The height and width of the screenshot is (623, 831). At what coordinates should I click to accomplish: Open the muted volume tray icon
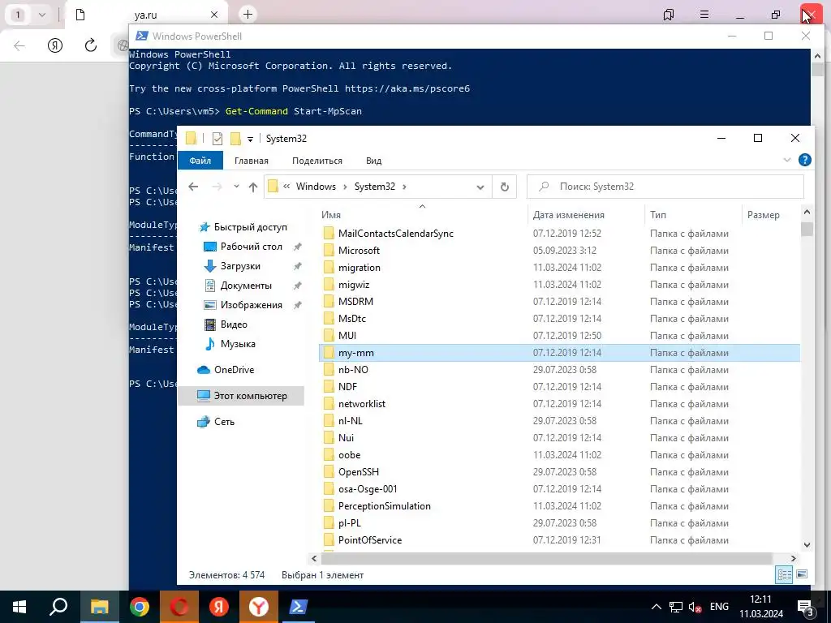click(695, 607)
